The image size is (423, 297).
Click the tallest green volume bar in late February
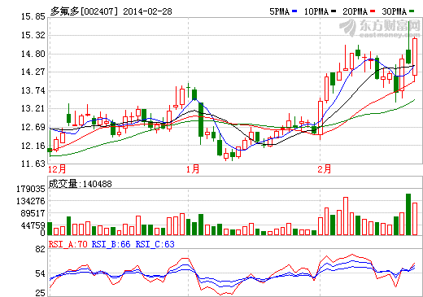point(408,214)
